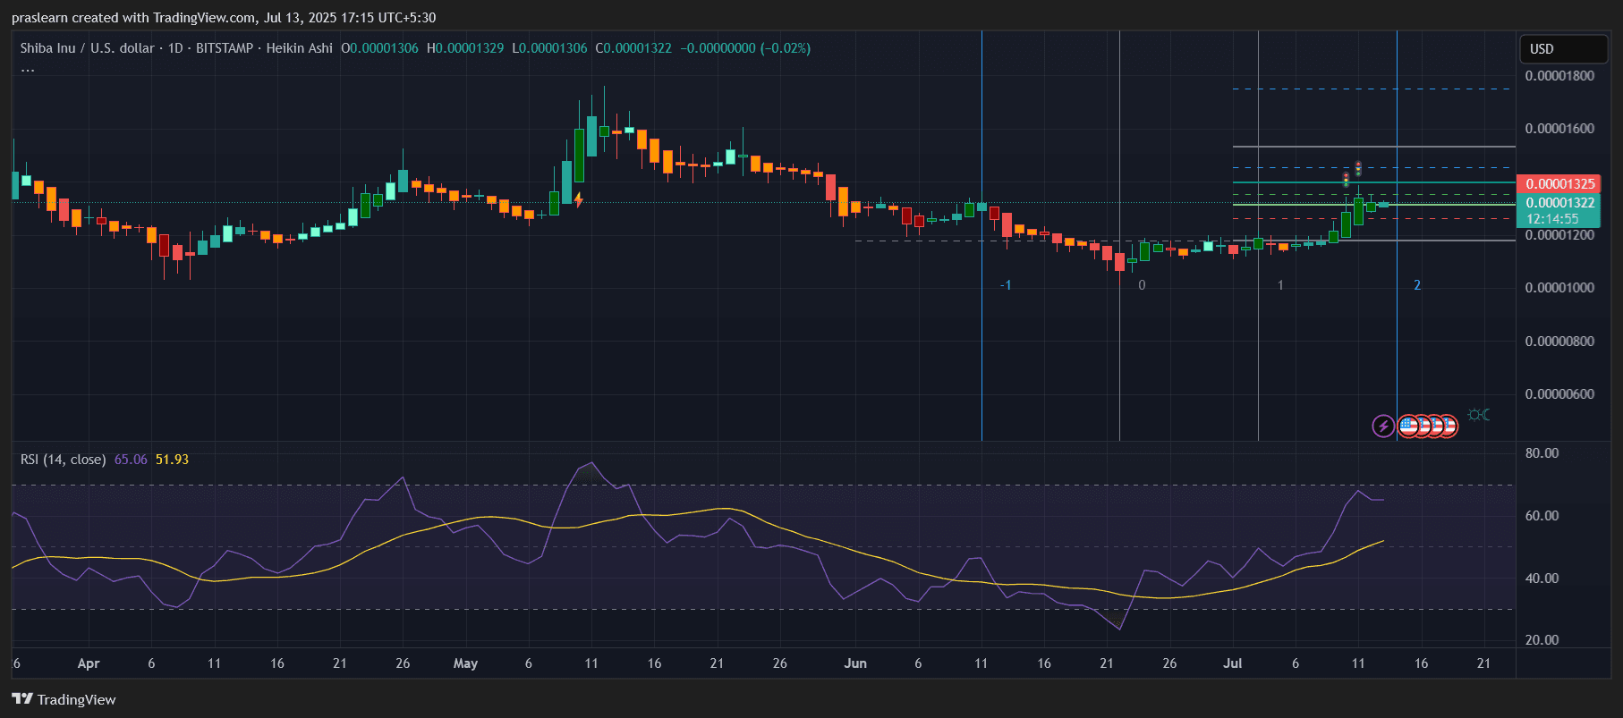Open the USD currency selector
1623x718 pixels.
tap(1562, 49)
